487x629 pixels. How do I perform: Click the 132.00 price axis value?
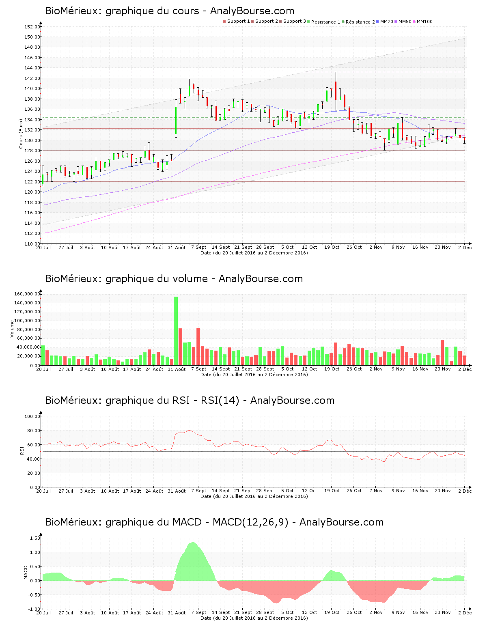[x=32, y=130]
